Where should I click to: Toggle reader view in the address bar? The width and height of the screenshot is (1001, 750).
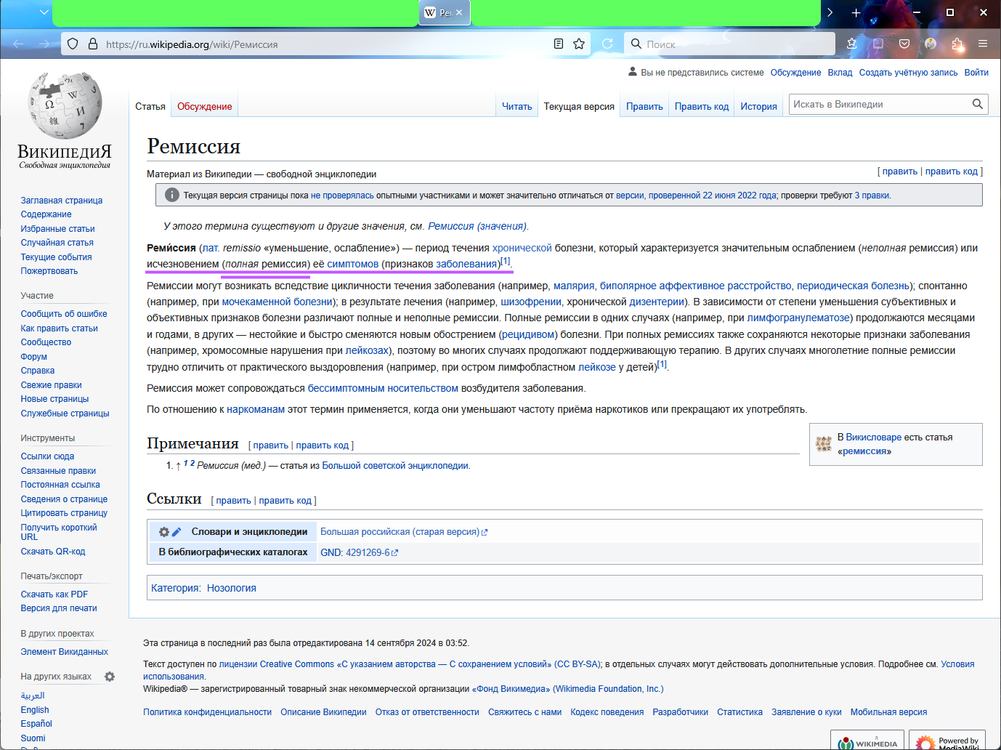pyautogui.click(x=559, y=44)
